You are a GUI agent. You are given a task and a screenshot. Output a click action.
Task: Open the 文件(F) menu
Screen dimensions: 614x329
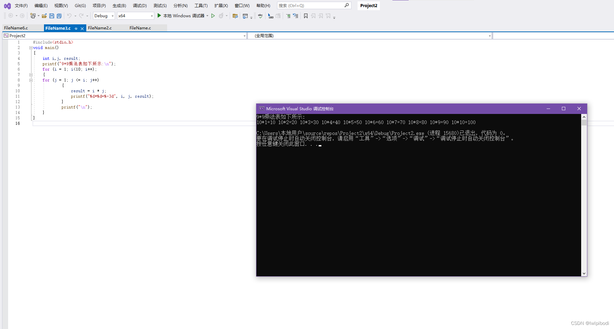(x=21, y=6)
